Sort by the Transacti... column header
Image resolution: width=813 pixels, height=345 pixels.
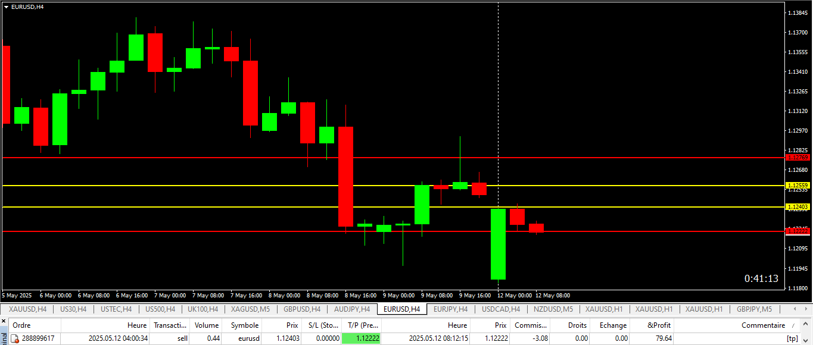(170, 325)
